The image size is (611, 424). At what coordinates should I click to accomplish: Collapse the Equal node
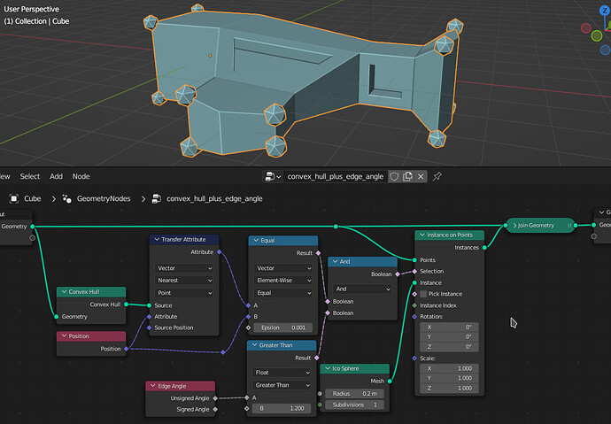256,240
